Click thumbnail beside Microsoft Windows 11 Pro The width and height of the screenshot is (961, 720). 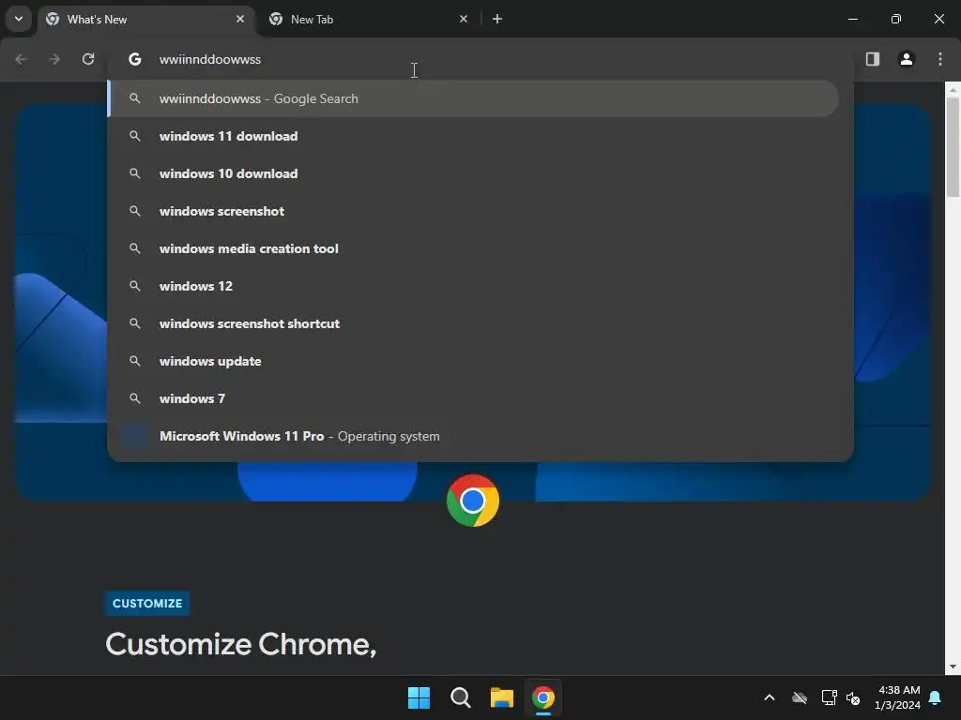coord(135,436)
